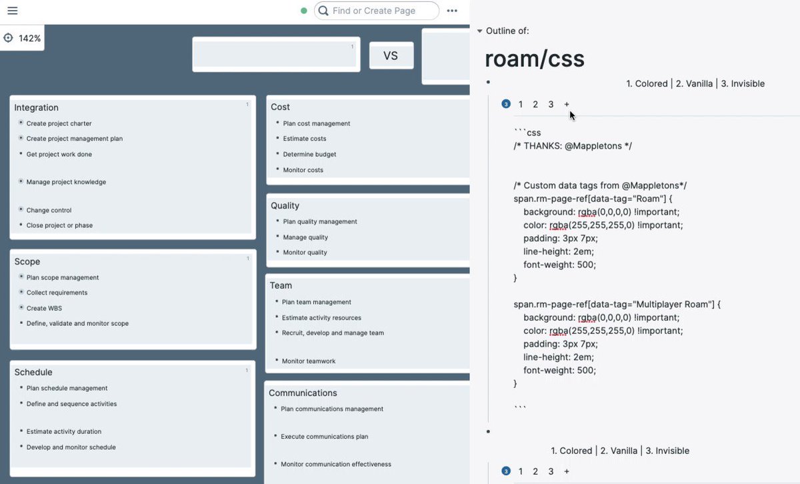Switch to version 2 of the first code block
Viewport: 800px width, 484px height.
(x=535, y=105)
